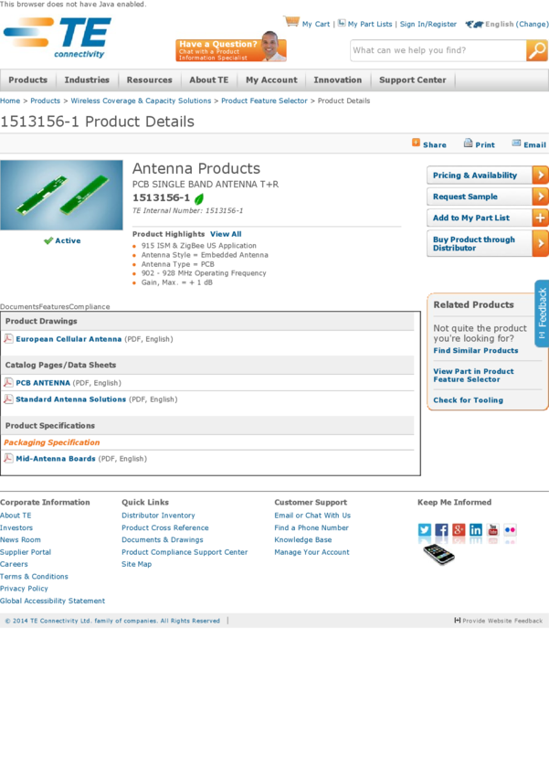Click the globe language icon

point(474,24)
